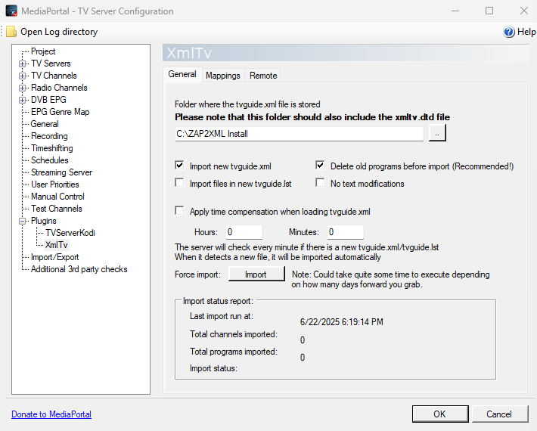The image size is (537, 431).
Task: Check the No text modifications box
Action: [320, 183]
